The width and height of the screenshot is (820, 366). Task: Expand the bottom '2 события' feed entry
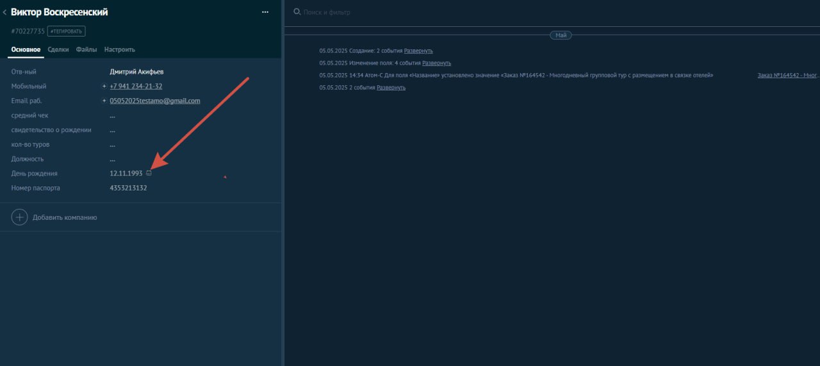click(391, 87)
